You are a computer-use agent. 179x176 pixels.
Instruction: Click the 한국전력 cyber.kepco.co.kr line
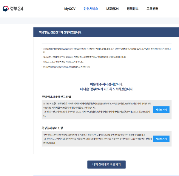[67, 67]
